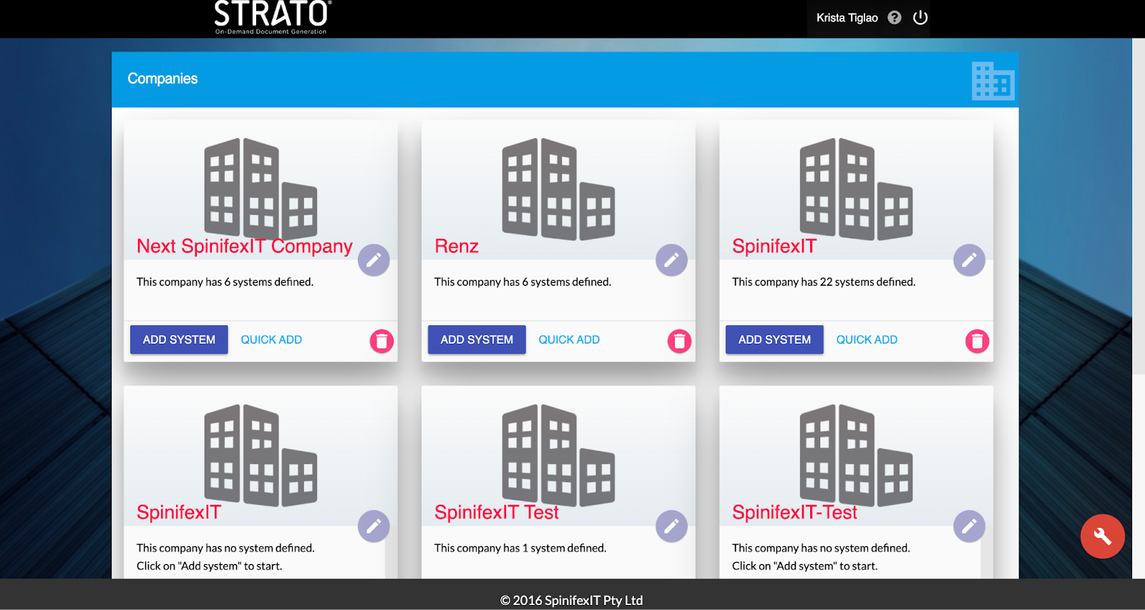This screenshot has height=610, width=1145.
Task: Open the Krista Tiglao user name
Action: [x=847, y=18]
